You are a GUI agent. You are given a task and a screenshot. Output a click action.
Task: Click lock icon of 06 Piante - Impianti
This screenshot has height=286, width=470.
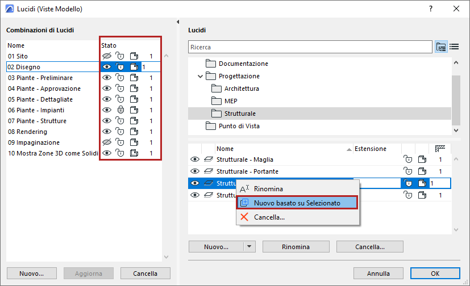click(120, 110)
